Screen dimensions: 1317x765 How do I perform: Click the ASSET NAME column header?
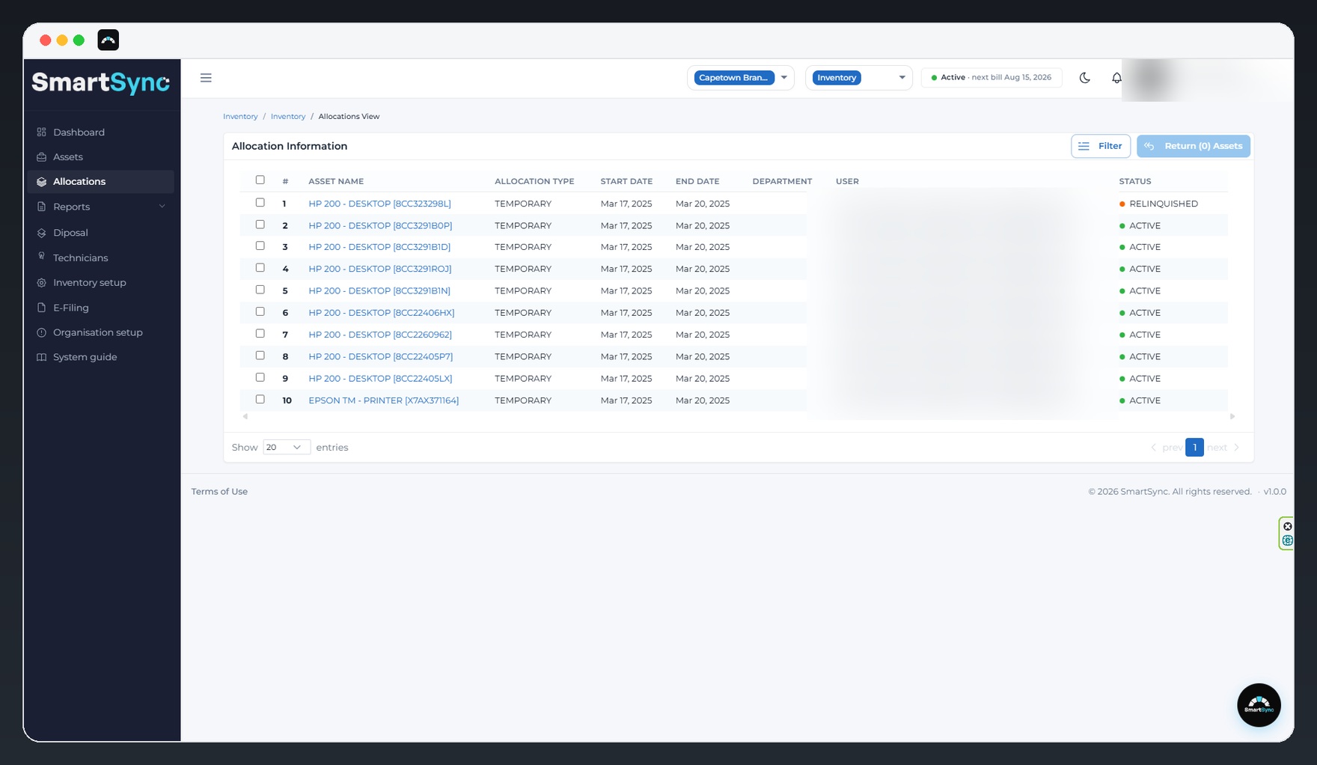[x=336, y=181]
